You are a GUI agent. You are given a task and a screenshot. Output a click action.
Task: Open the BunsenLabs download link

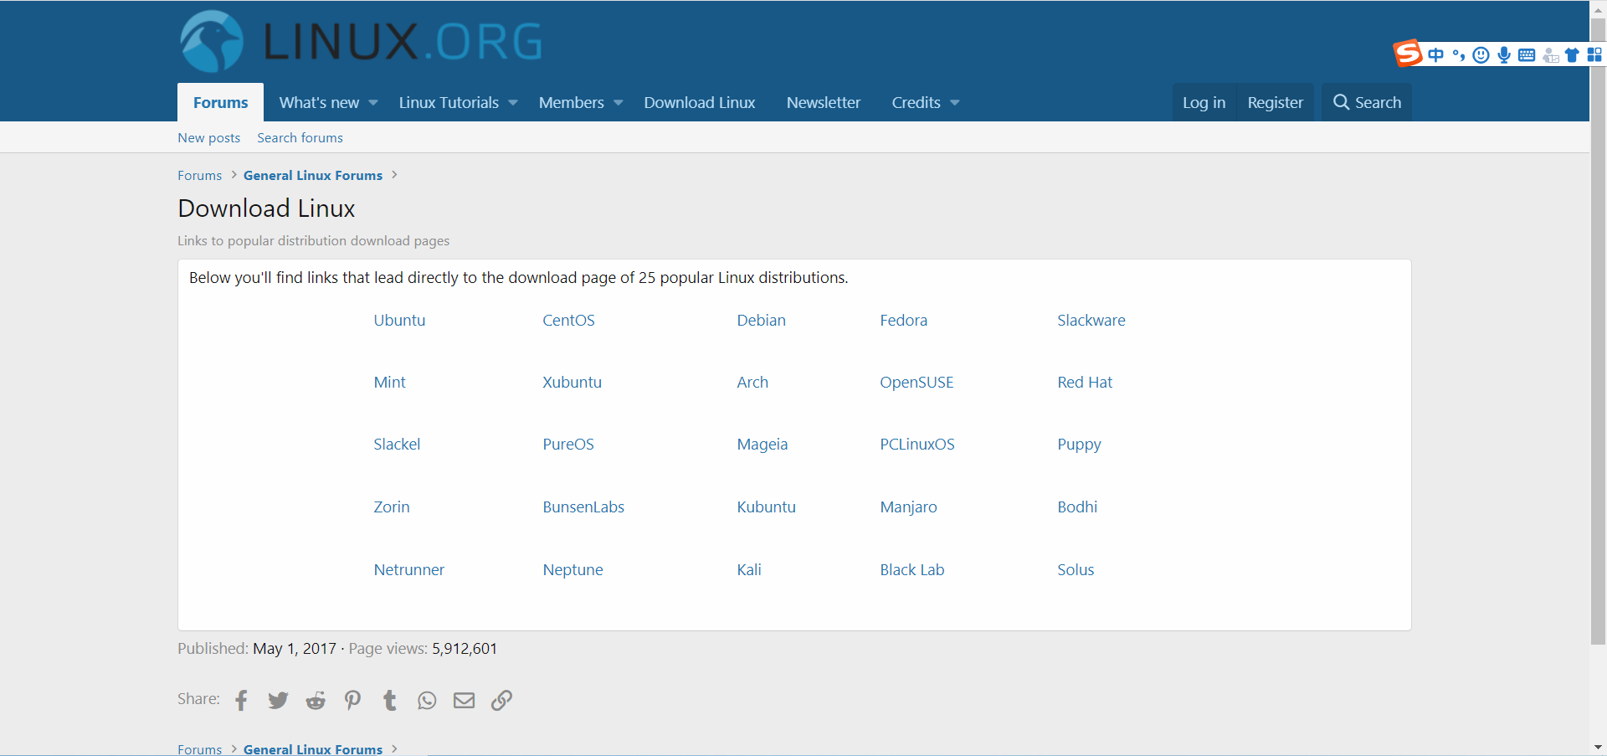pos(583,507)
